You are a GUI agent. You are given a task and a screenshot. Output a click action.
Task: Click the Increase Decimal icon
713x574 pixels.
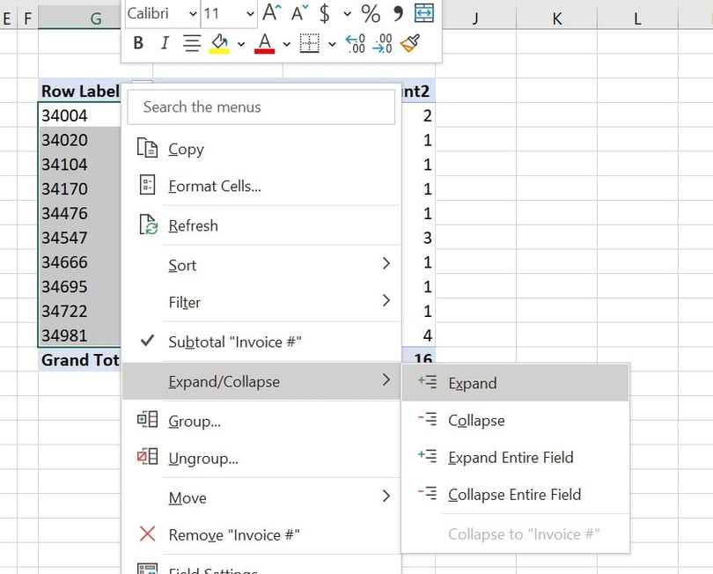click(355, 43)
